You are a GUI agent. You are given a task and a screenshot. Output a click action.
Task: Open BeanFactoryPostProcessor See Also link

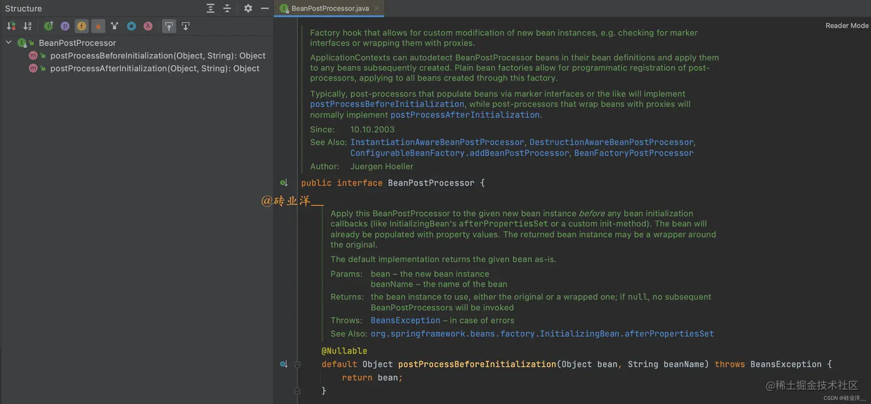click(x=634, y=153)
